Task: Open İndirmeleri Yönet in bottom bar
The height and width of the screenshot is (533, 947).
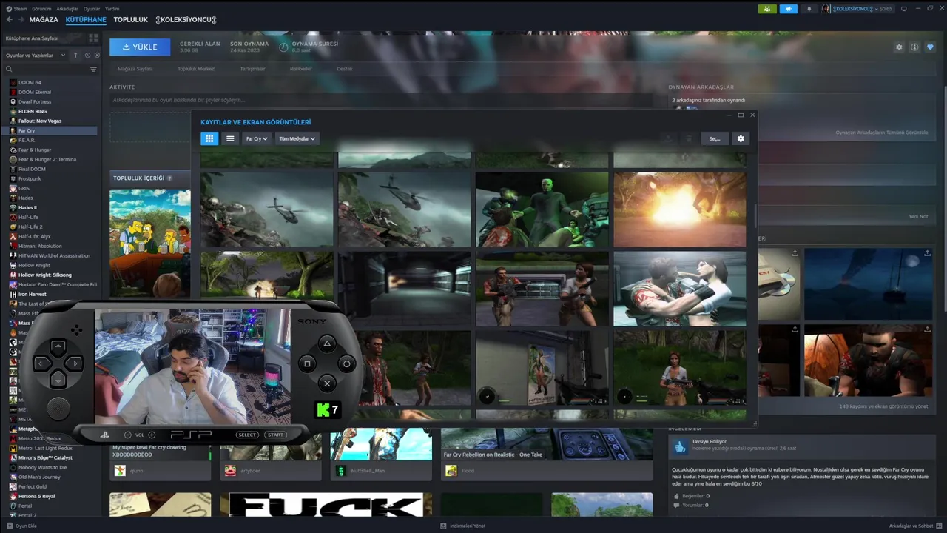Action: tap(463, 526)
